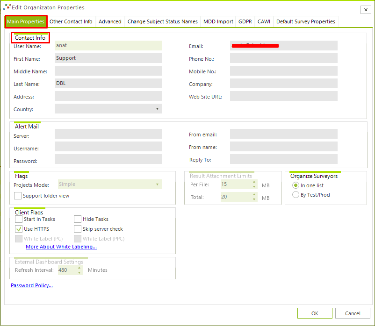Click the Last Name input field
The width and height of the screenshot is (375, 326).
(x=108, y=83)
